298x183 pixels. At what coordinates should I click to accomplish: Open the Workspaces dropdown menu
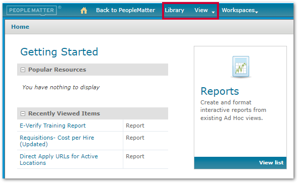pos(240,10)
